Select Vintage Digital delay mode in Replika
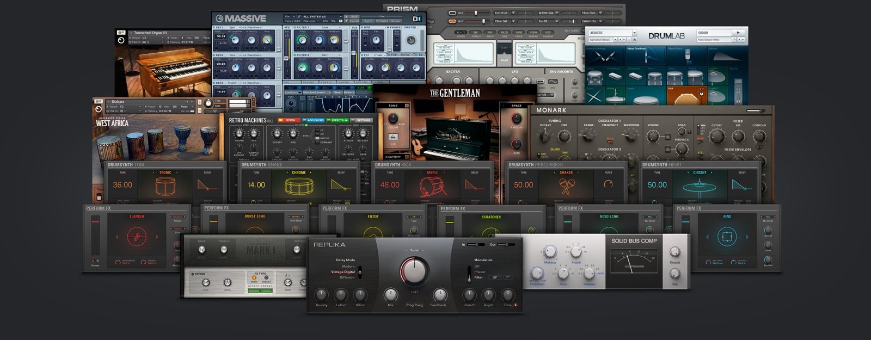 (342, 272)
